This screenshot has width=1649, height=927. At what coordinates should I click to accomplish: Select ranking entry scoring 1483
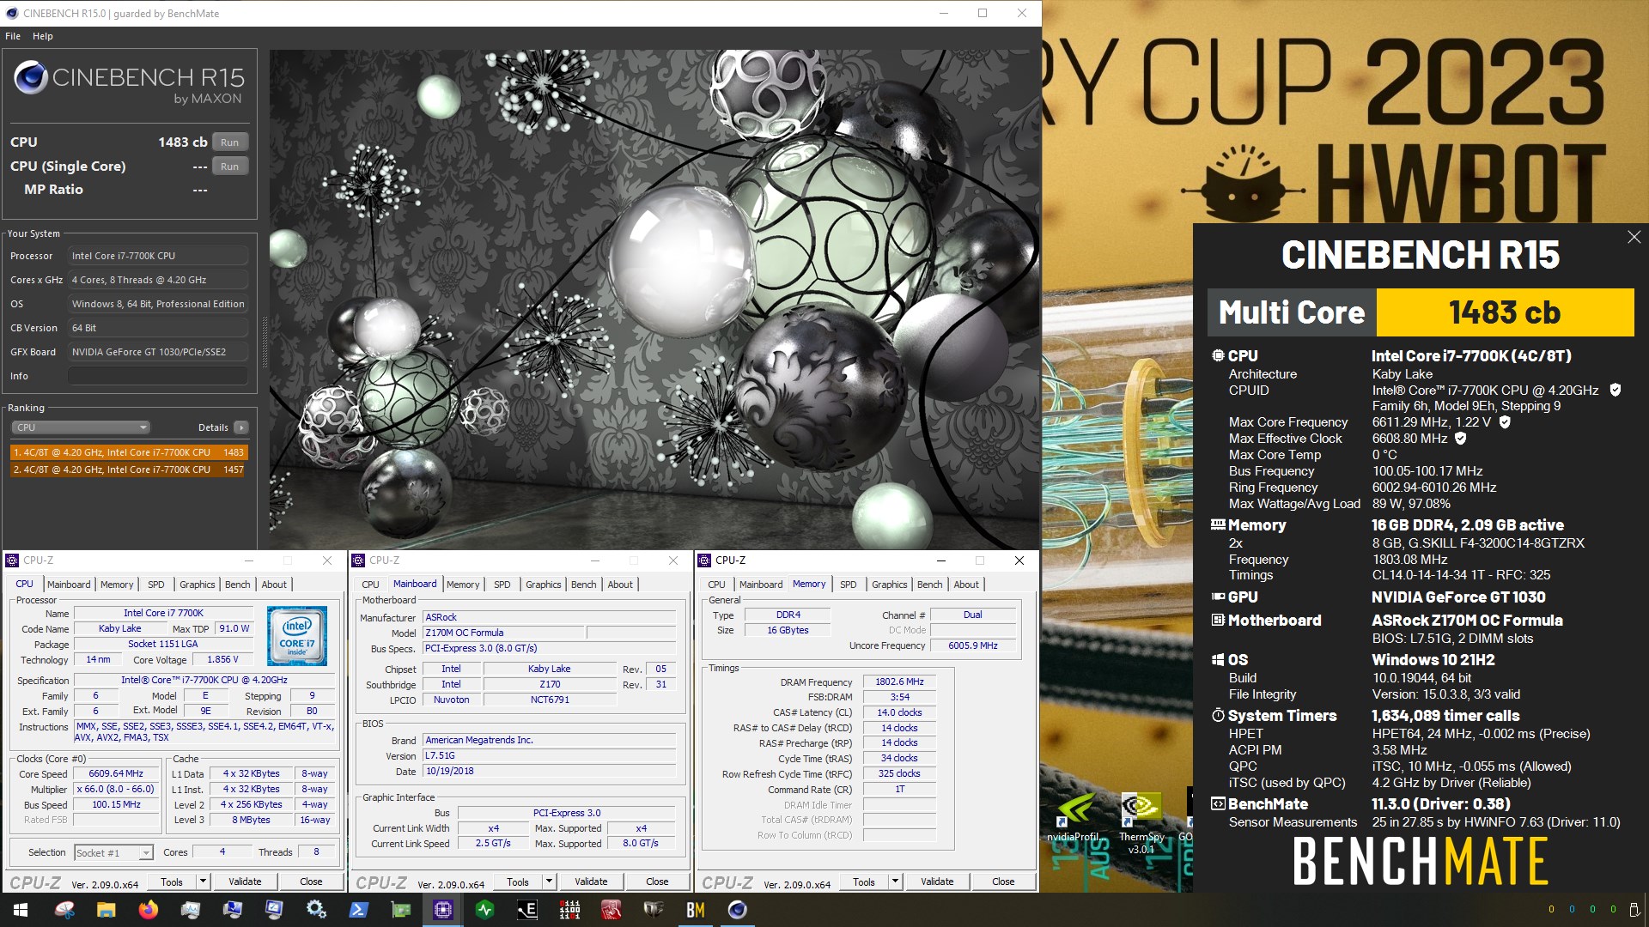pyautogui.click(x=129, y=452)
